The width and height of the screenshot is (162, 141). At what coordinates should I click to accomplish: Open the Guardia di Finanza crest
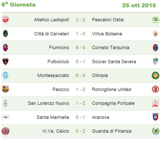coord(155,131)
